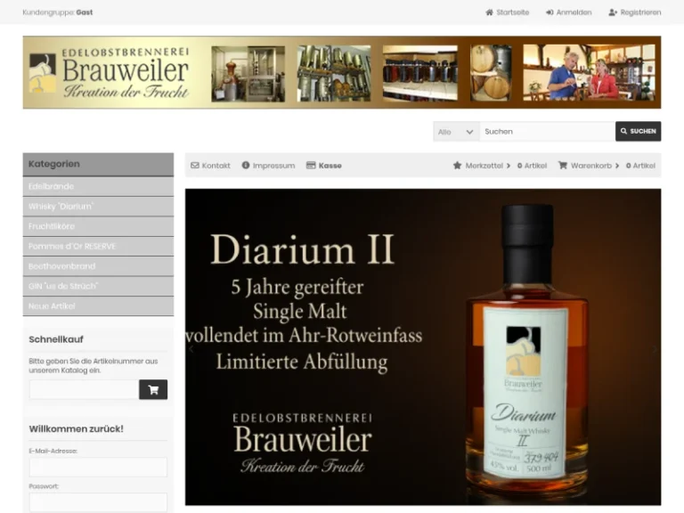The height and width of the screenshot is (513, 684).
Task: Click the Schnellkauf heading
Action: coord(56,339)
